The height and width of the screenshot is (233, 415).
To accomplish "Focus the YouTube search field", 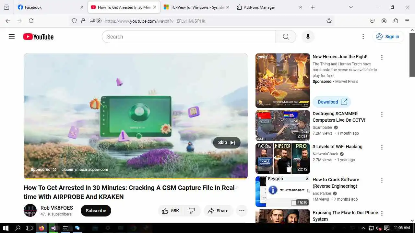I will [189, 37].
